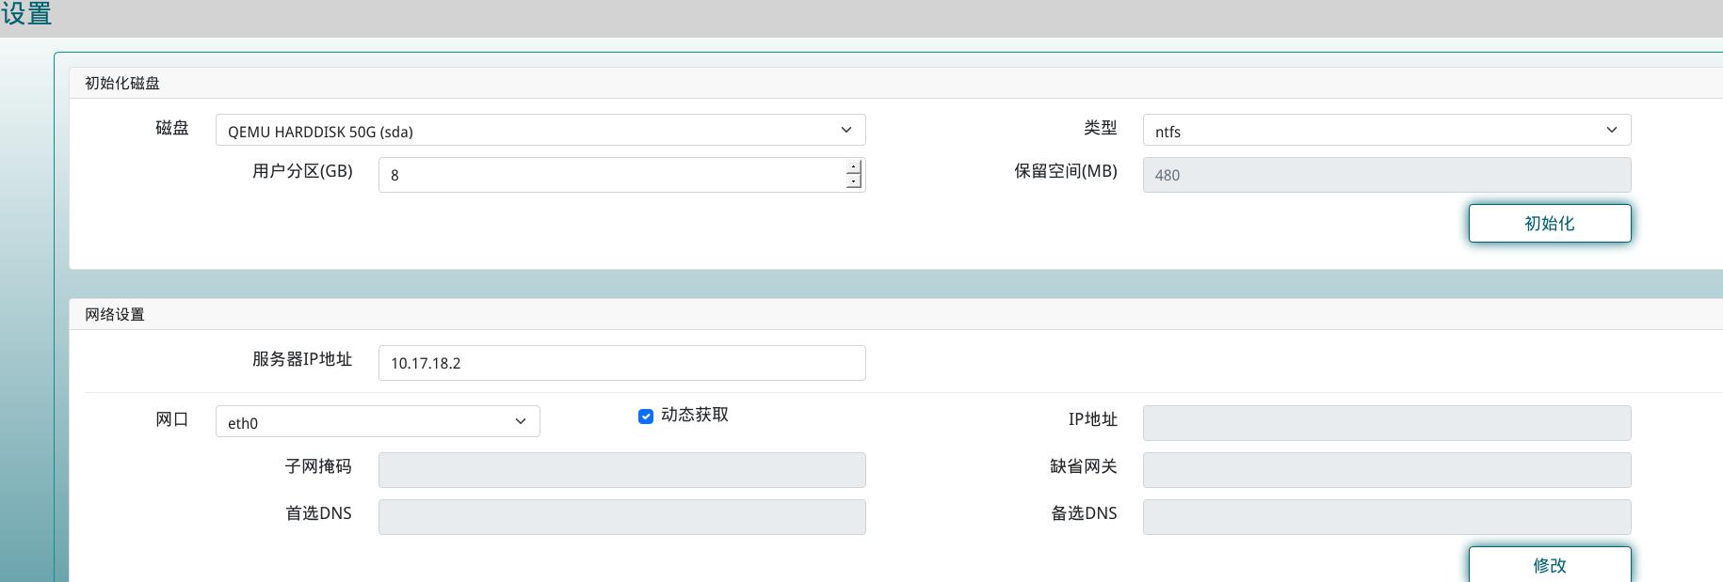The width and height of the screenshot is (1723, 582).
Task: Focus the 首选DNS text field
Action: point(621,517)
